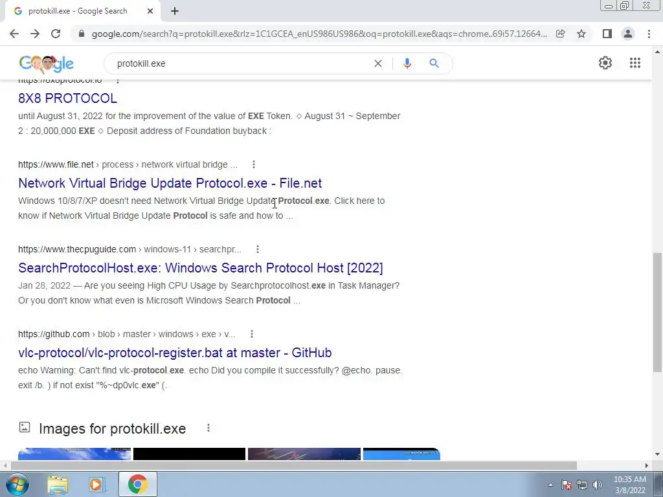The height and width of the screenshot is (497, 663).
Task: Open more options for the file.net result
Action: [x=253, y=164]
